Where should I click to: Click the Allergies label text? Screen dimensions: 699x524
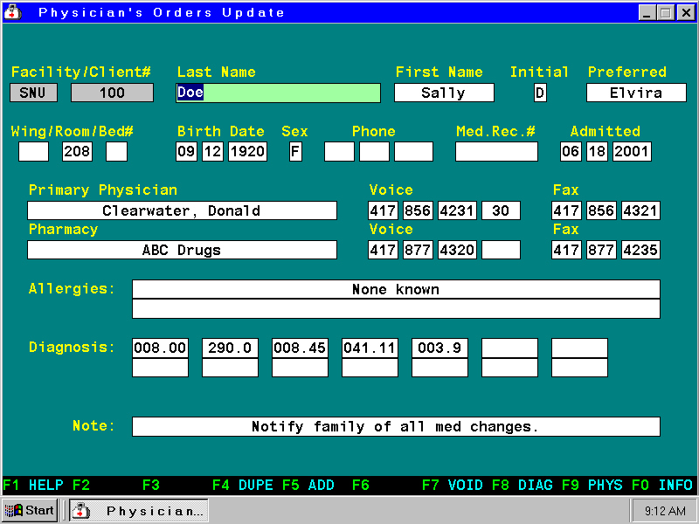coord(72,289)
